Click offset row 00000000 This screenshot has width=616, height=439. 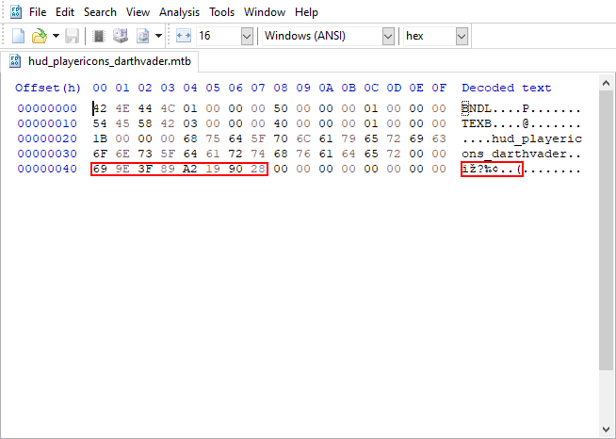coord(47,108)
